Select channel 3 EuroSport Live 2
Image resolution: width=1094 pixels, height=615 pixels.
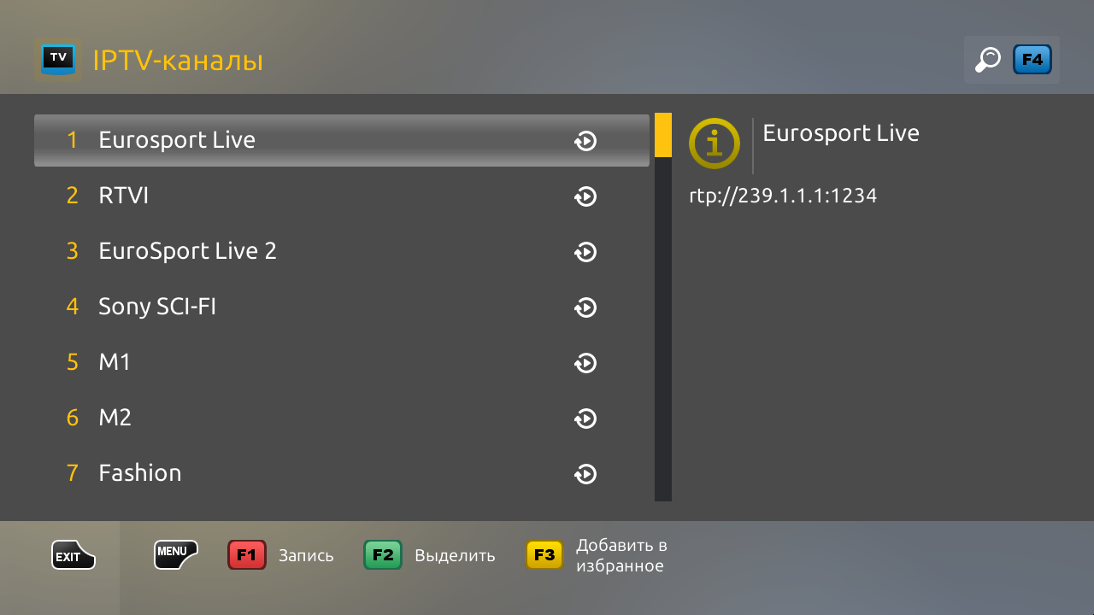(342, 251)
